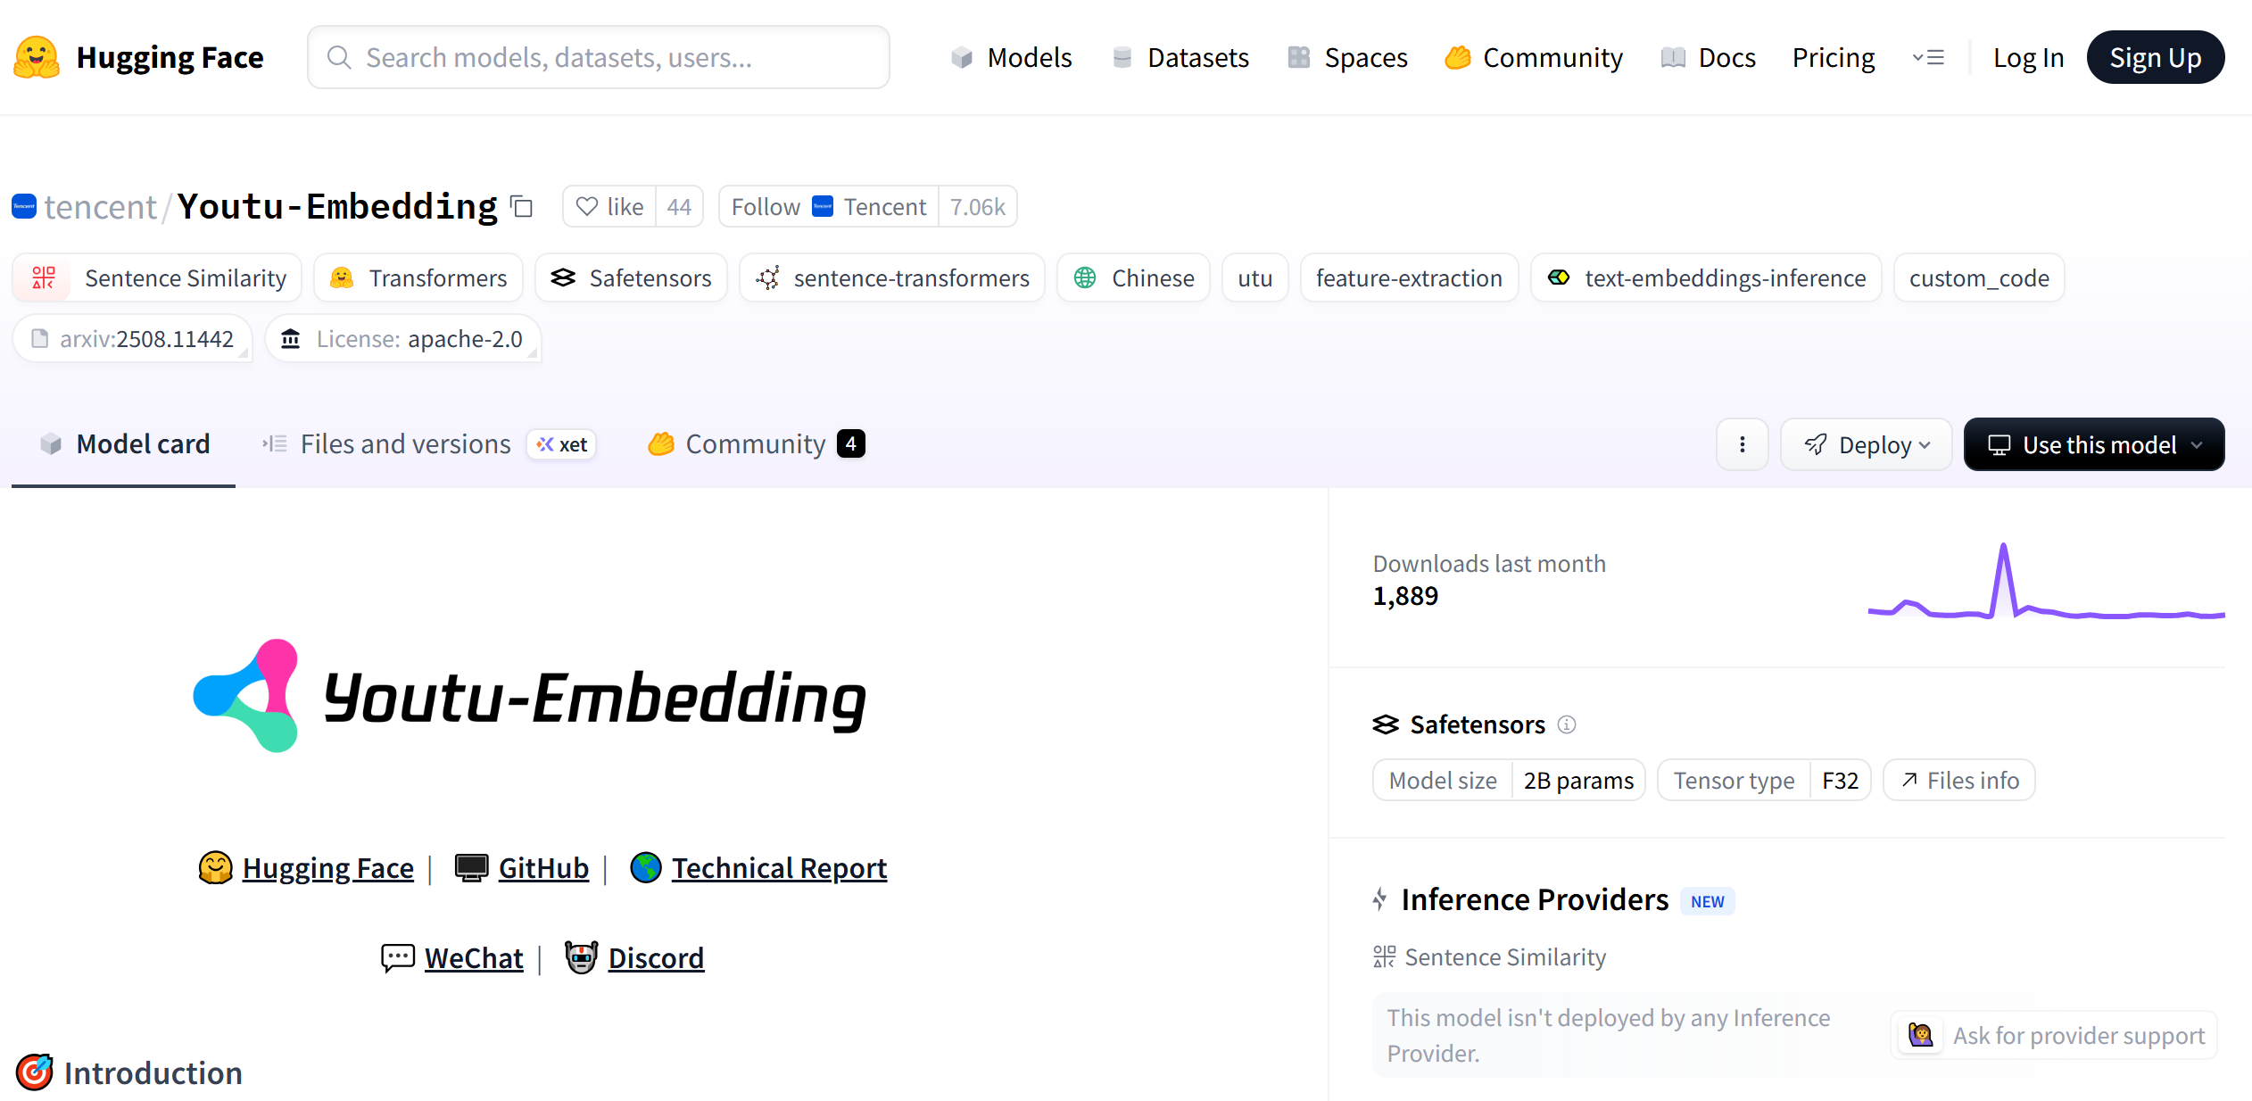Open Files info arrow link

(x=1959, y=781)
